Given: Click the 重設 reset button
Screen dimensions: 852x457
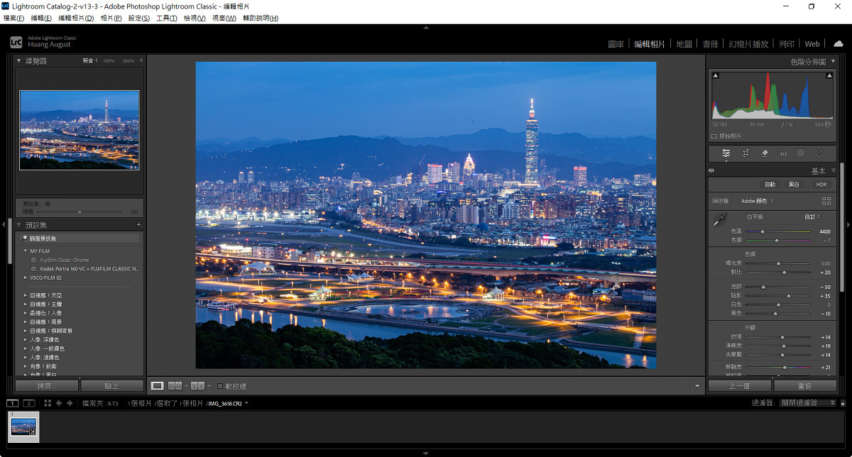Looking at the screenshot, I should [805, 386].
